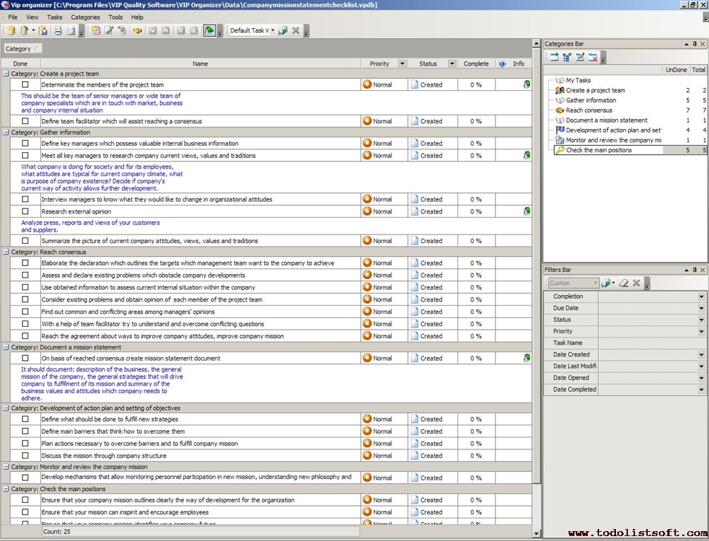The image size is (709, 541).
Task: Pin the Categories Bar panel
Action: tap(694, 44)
